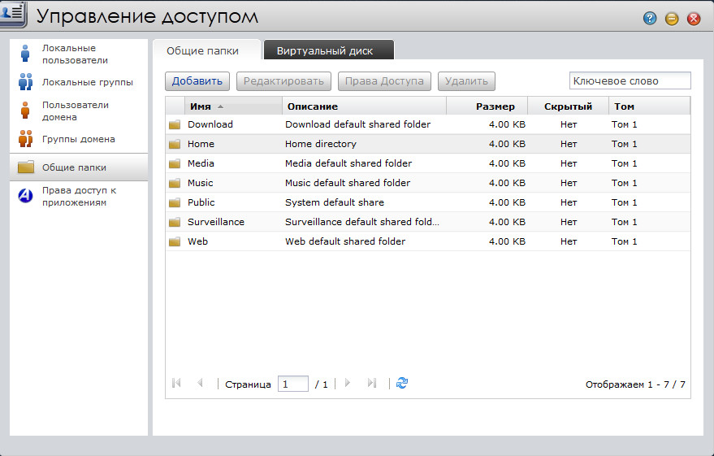Open Local Groups icon in sidebar
Viewport: 714px width, 456px height.
pyautogui.click(x=25, y=82)
